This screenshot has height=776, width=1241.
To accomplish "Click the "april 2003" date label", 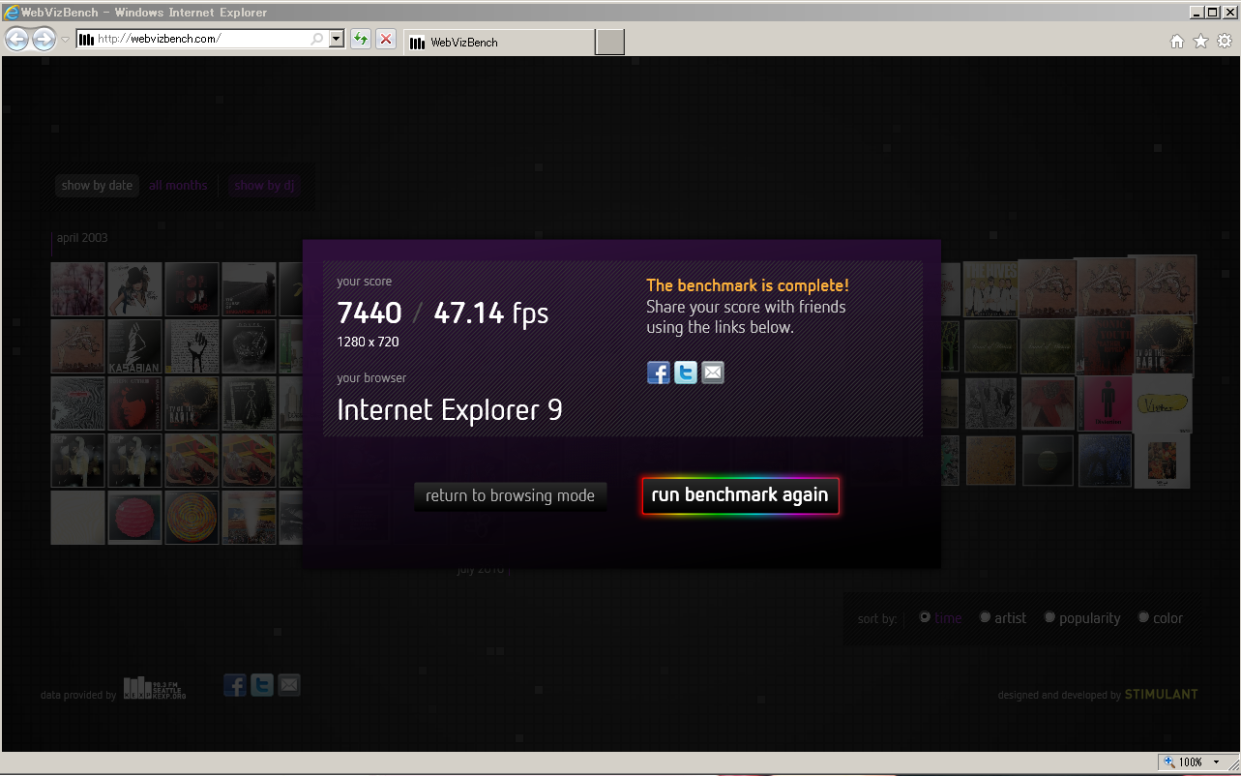I will click(82, 238).
